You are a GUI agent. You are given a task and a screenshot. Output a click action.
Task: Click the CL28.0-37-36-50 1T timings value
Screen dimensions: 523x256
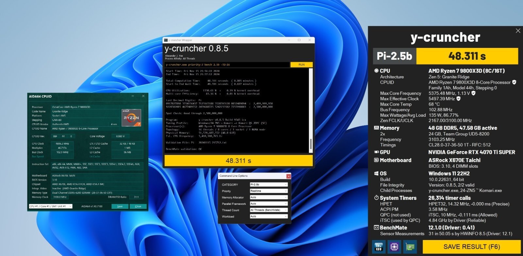pos(459,145)
